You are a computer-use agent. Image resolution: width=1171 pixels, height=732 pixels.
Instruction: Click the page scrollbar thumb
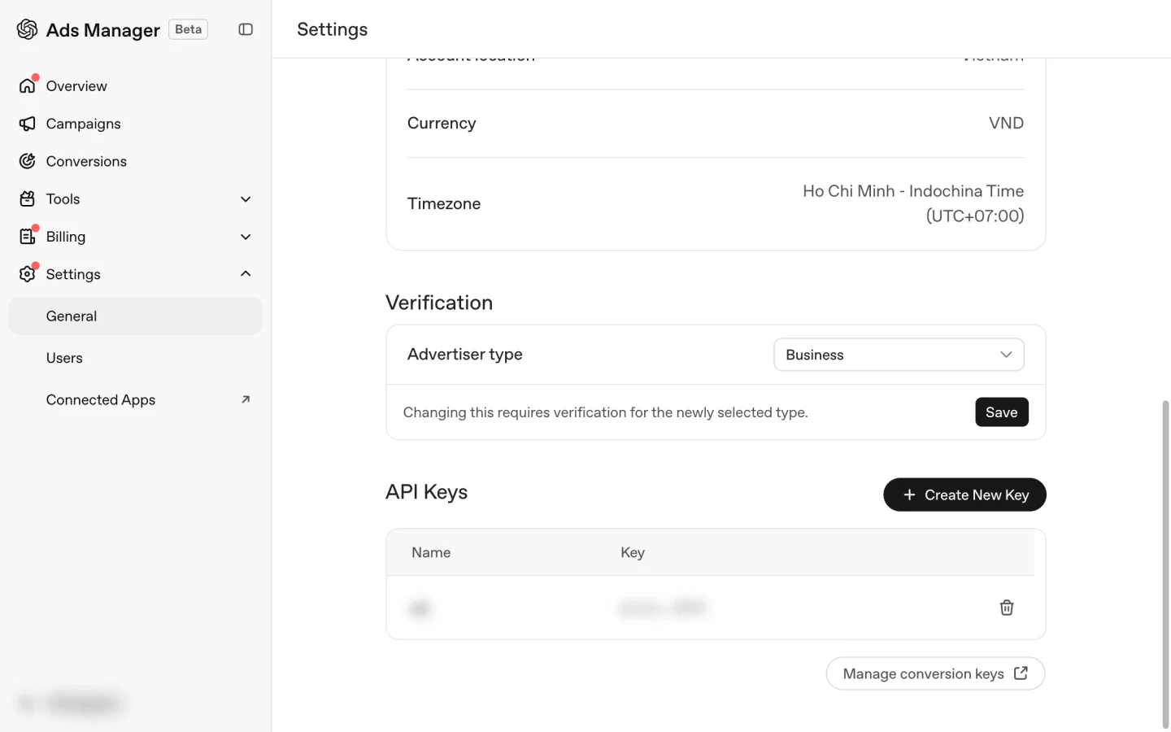coord(1165,563)
